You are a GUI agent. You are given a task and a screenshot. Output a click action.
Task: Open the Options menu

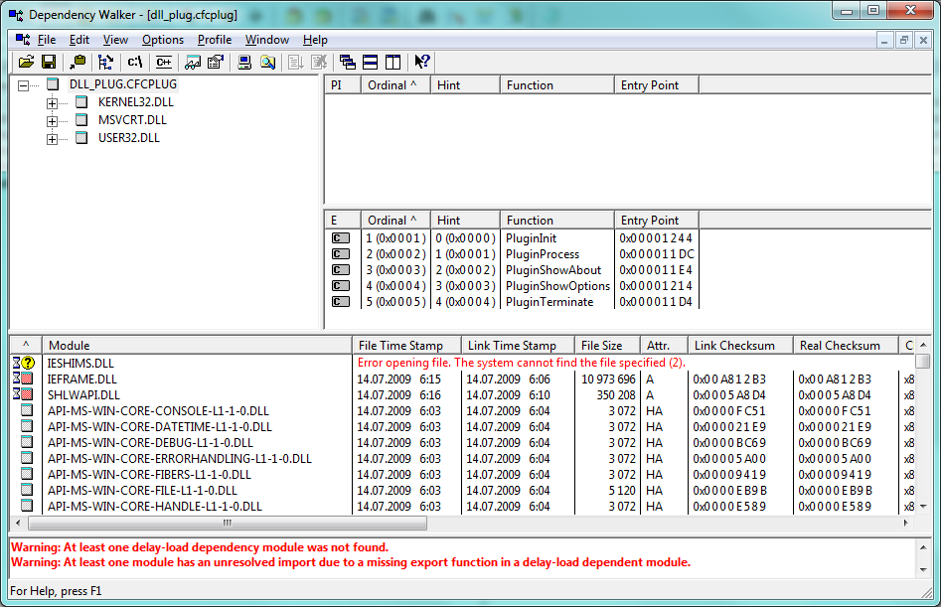pyautogui.click(x=163, y=40)
